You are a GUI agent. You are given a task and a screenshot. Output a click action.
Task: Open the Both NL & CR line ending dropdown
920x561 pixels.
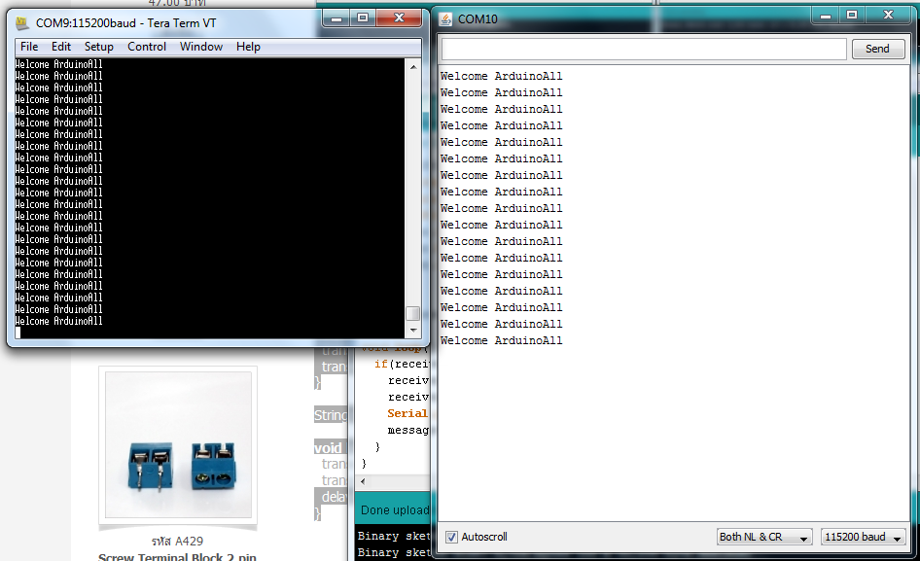(x=764, y=537)
